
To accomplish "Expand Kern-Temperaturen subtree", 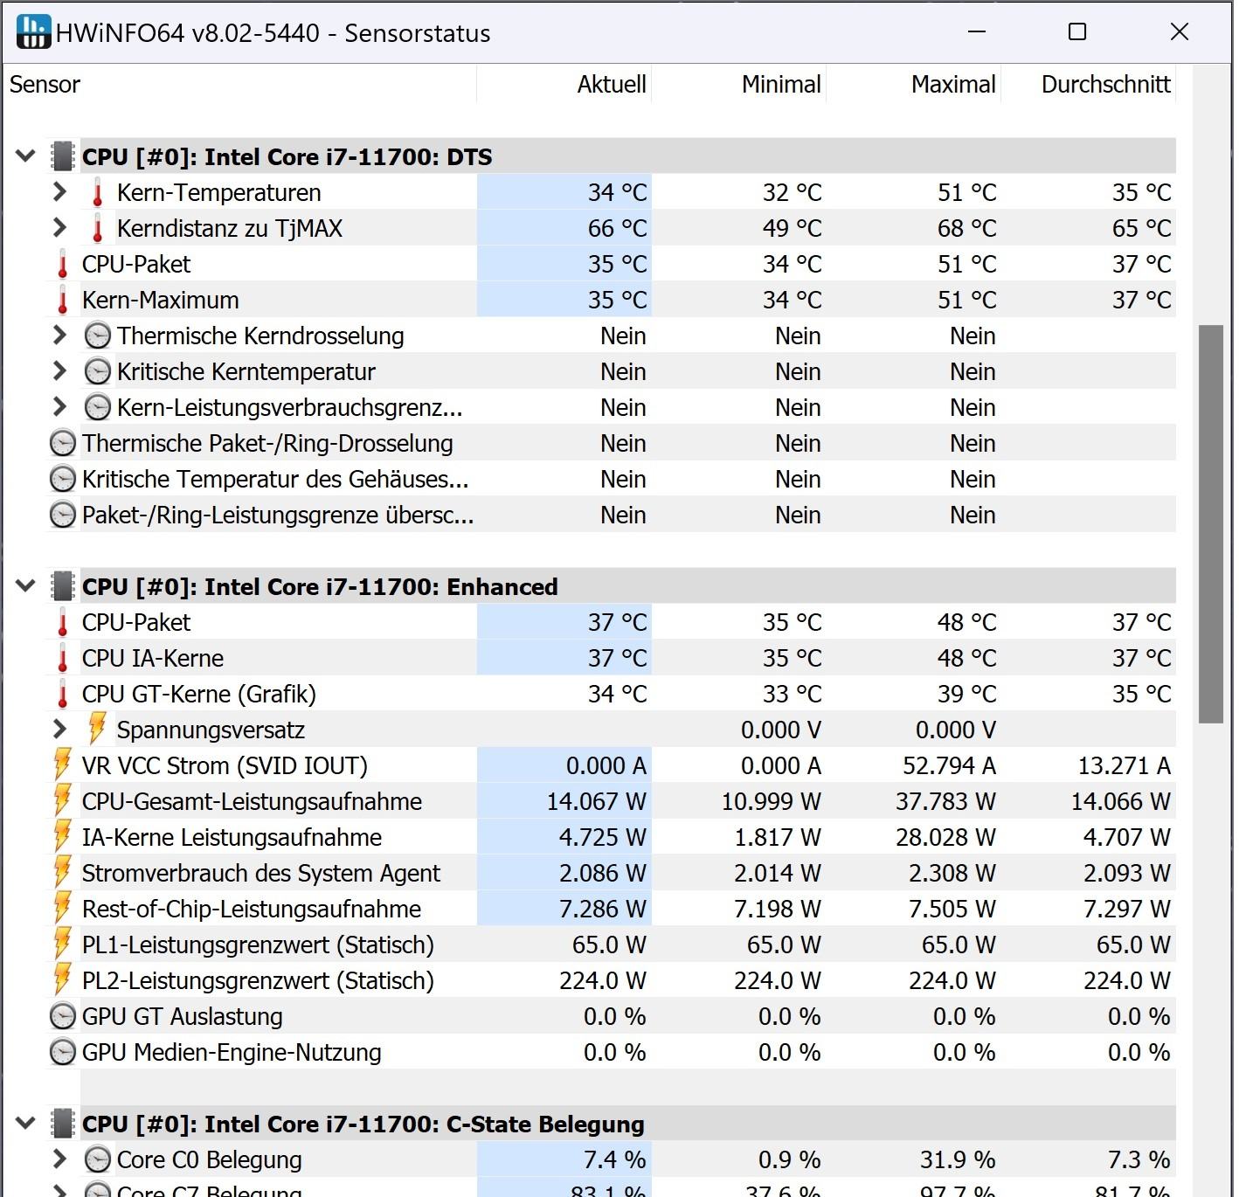I will [59, 191].
